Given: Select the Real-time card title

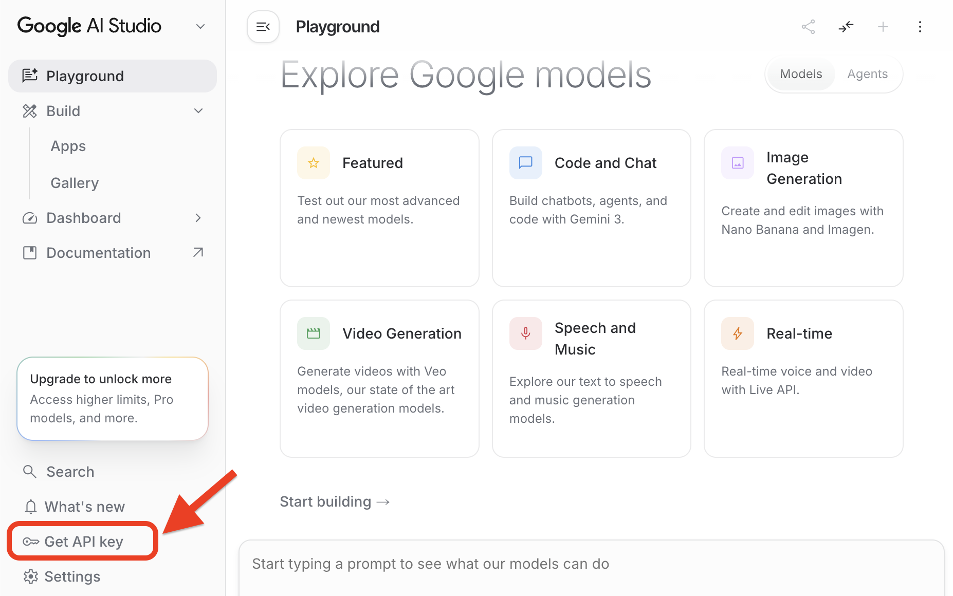Looking at the screenshot, I should [x=799, y=333].
